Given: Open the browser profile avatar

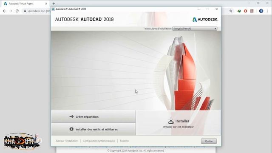Looking at the screenshot, I should point(261,11).
